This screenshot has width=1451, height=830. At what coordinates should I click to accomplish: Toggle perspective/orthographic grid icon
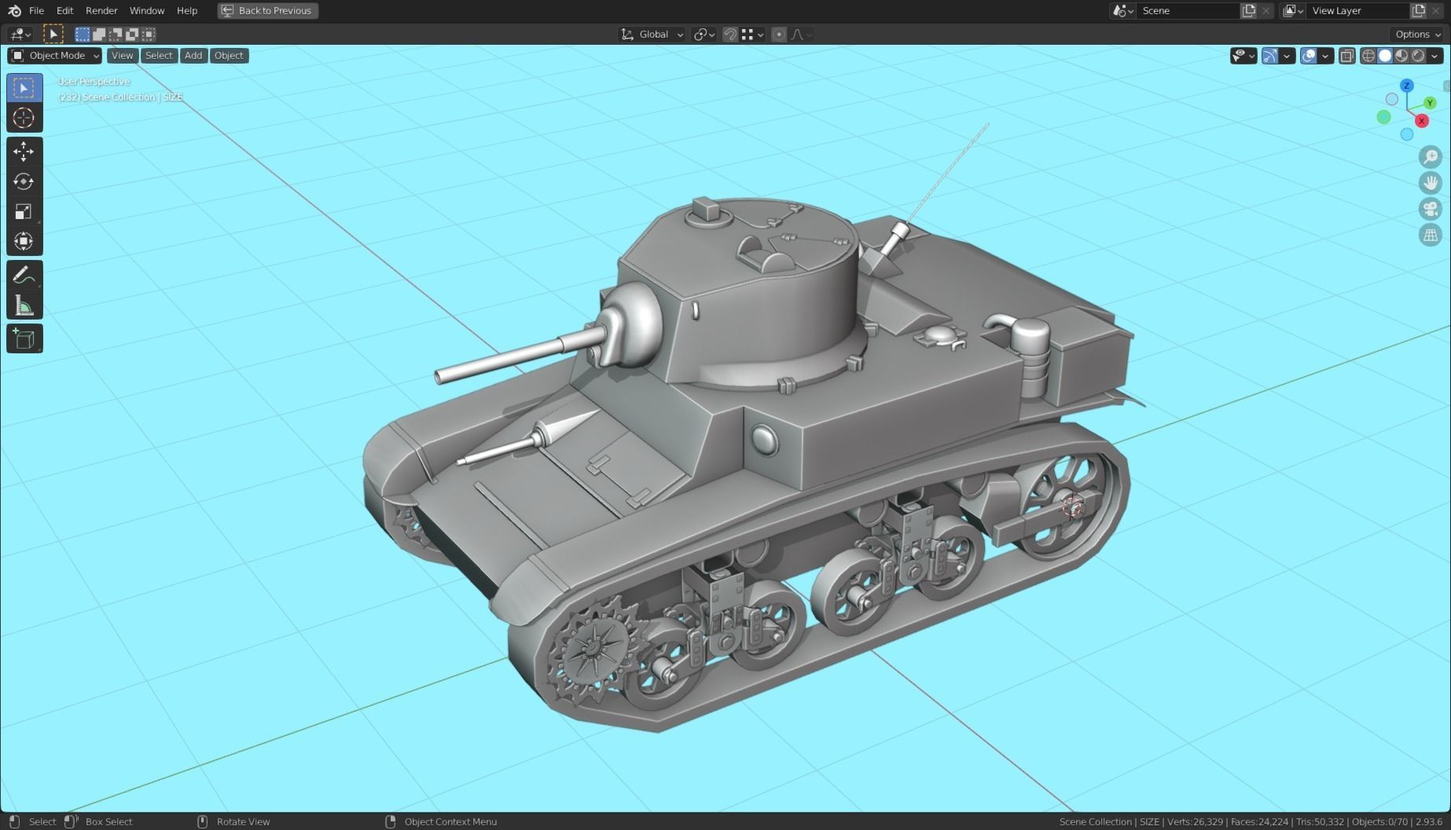[1431, 235]
